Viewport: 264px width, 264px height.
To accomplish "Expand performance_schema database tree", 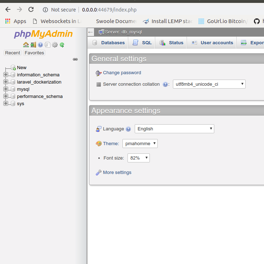I will 6,96.
